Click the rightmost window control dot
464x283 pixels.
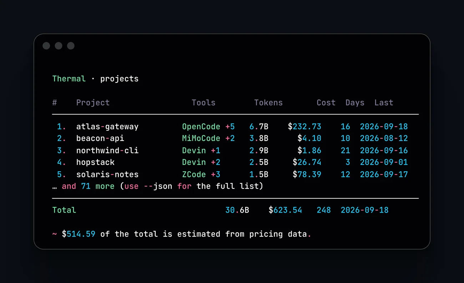coord(71,46)
